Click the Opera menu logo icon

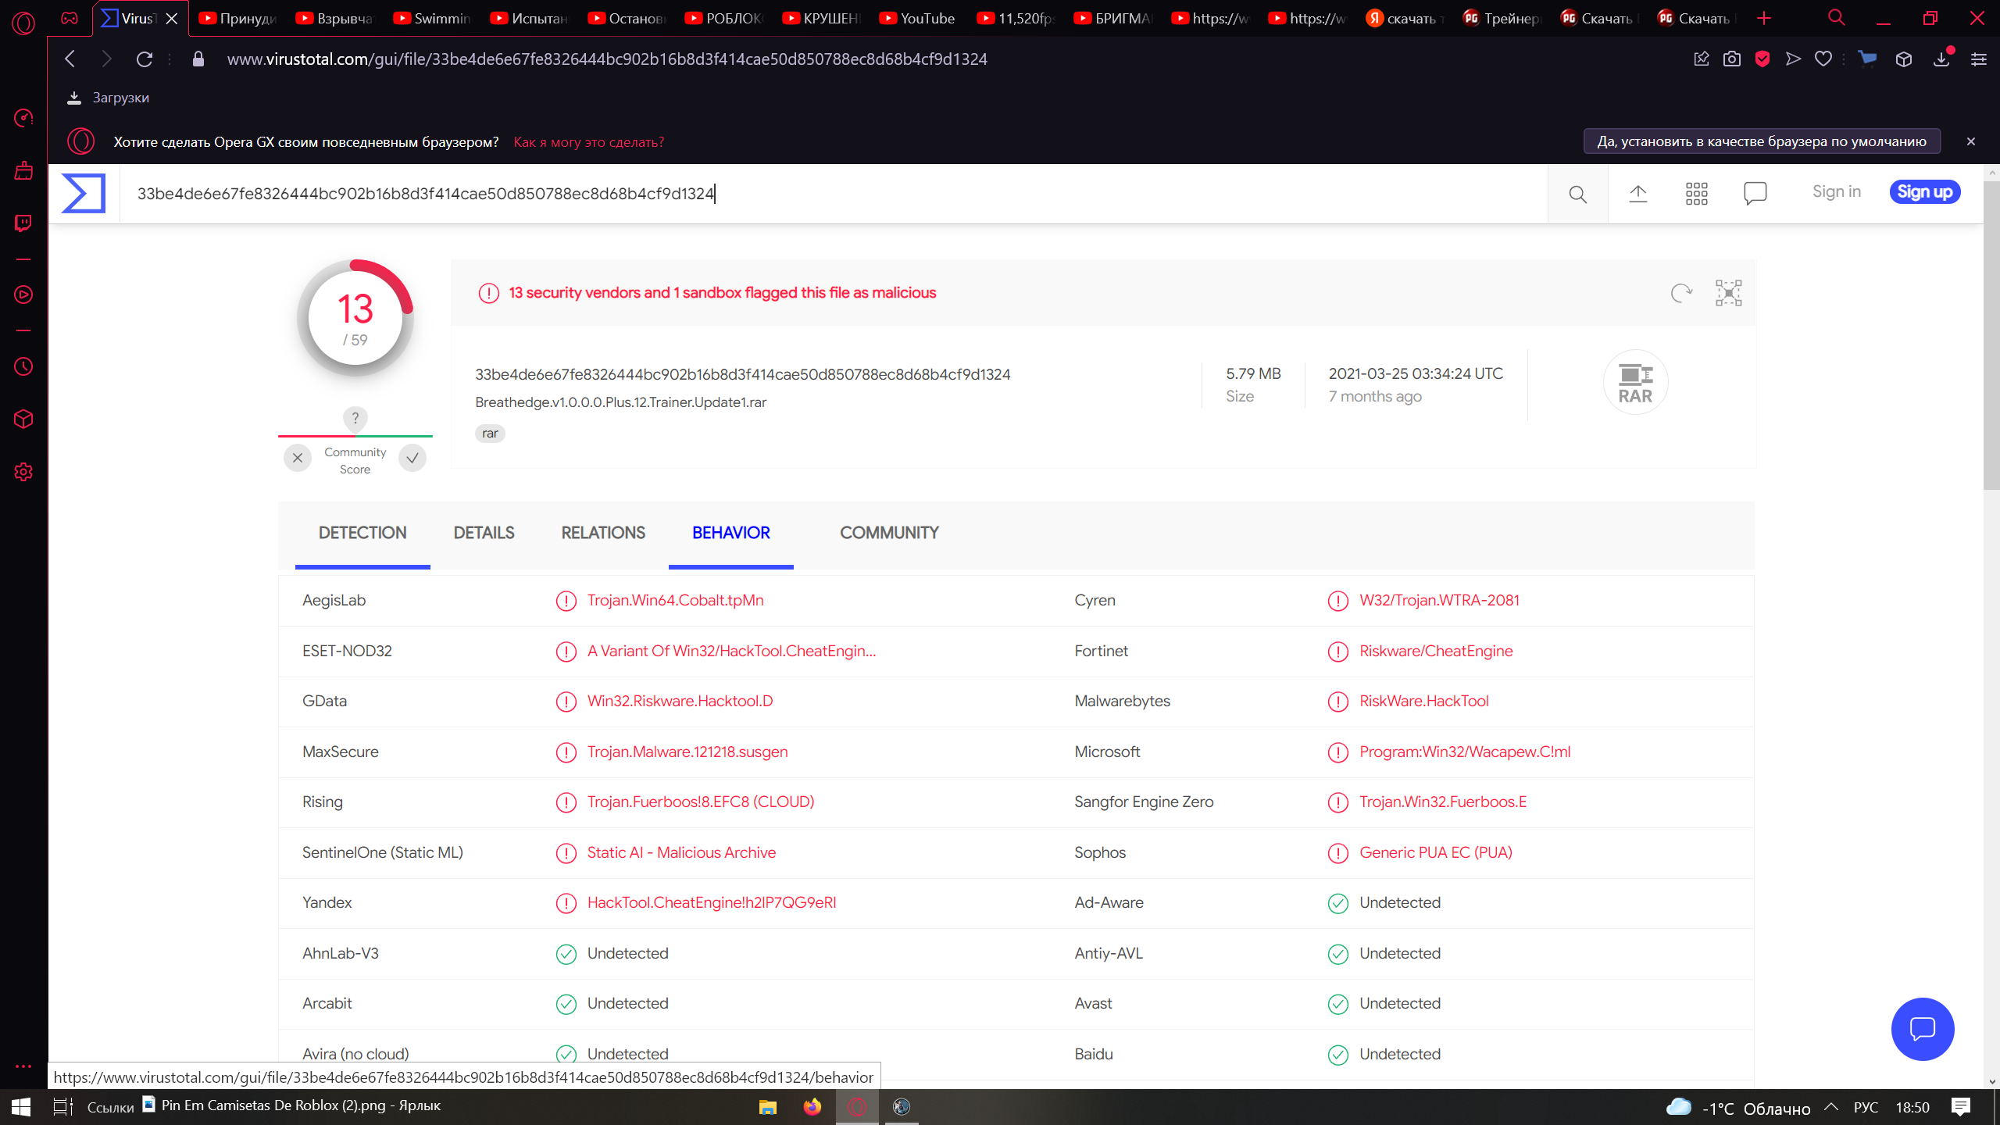(23, 23)
